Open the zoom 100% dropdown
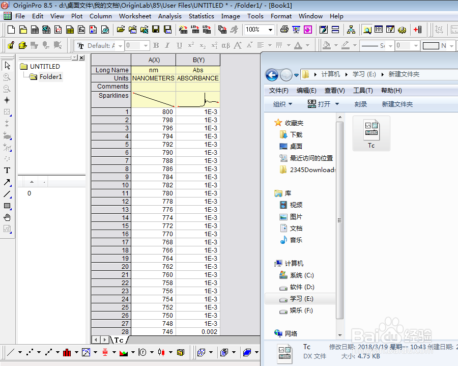The image size is (458, 366). coord(271,30)
